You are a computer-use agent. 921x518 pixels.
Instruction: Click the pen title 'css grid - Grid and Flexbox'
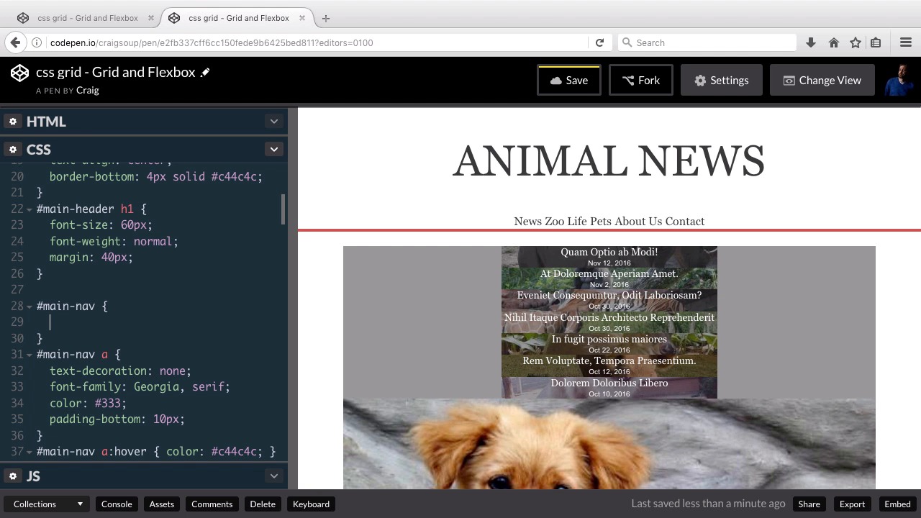(116, 73)
